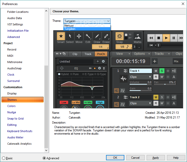187x162 pixels.
Task: Click the Cancel button
Action: (x=135, y=157)
